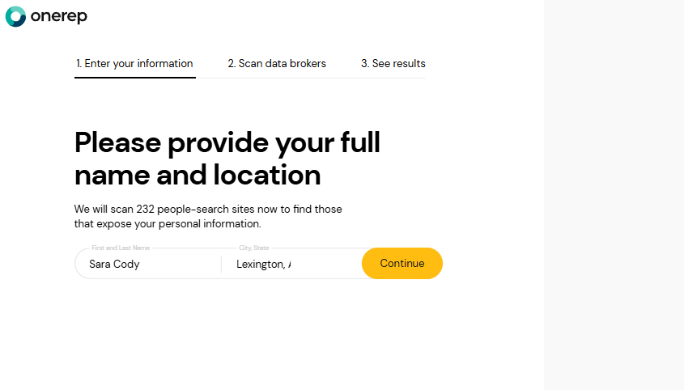
Task: Click the black underline beneath step 1
Action: [134, 78]
